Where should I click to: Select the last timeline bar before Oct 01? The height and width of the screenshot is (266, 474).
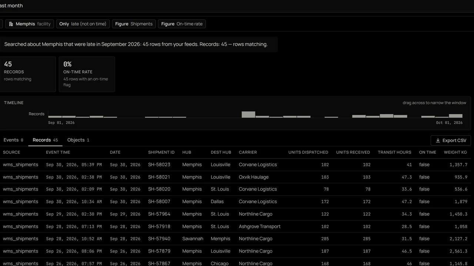click(x=456, y=116)
